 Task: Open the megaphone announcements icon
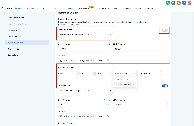173,3
